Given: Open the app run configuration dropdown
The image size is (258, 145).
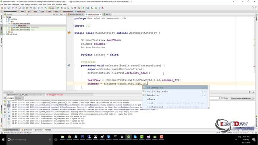Looking at the screenshot, I should (52, 8).
